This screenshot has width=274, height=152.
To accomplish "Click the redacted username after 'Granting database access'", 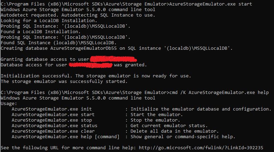I will [x=113, y=59].
